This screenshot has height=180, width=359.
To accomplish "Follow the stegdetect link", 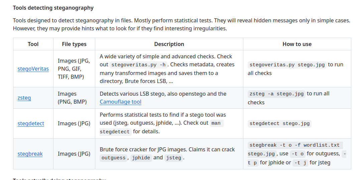I will pyautogui.click(x=31, y=123).
